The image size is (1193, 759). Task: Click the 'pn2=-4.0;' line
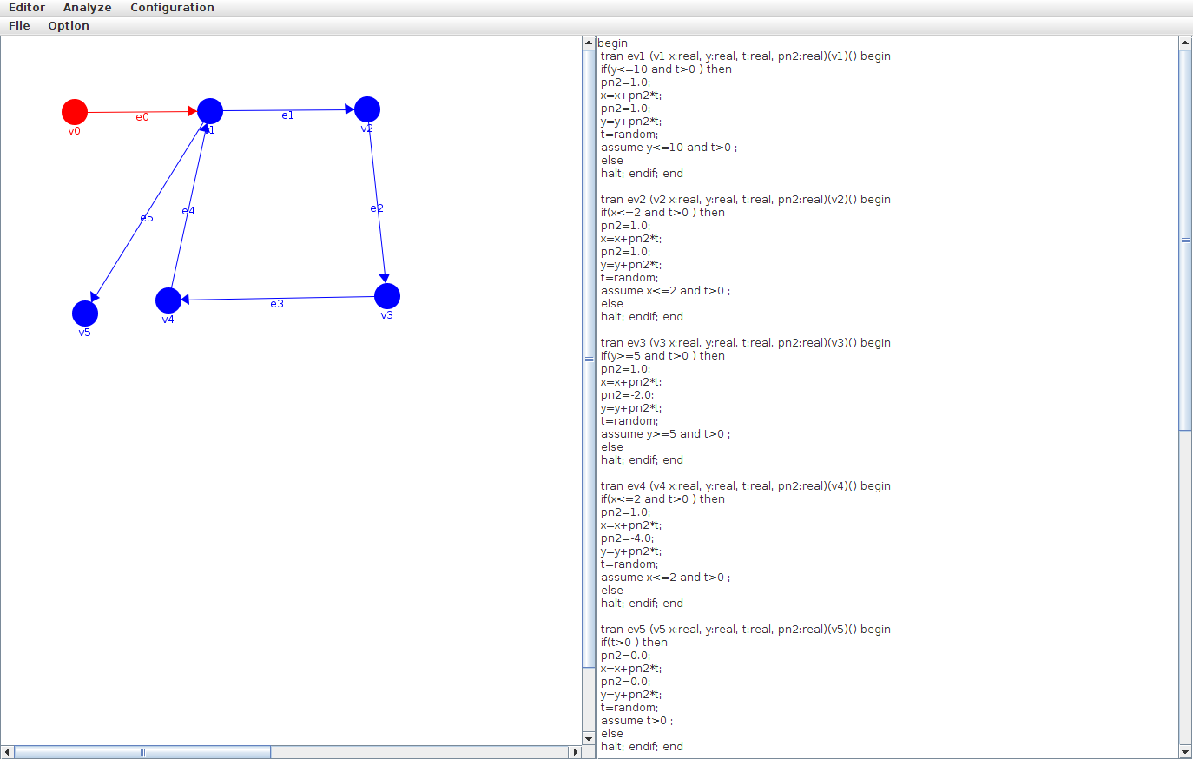(x=627, y=538)
